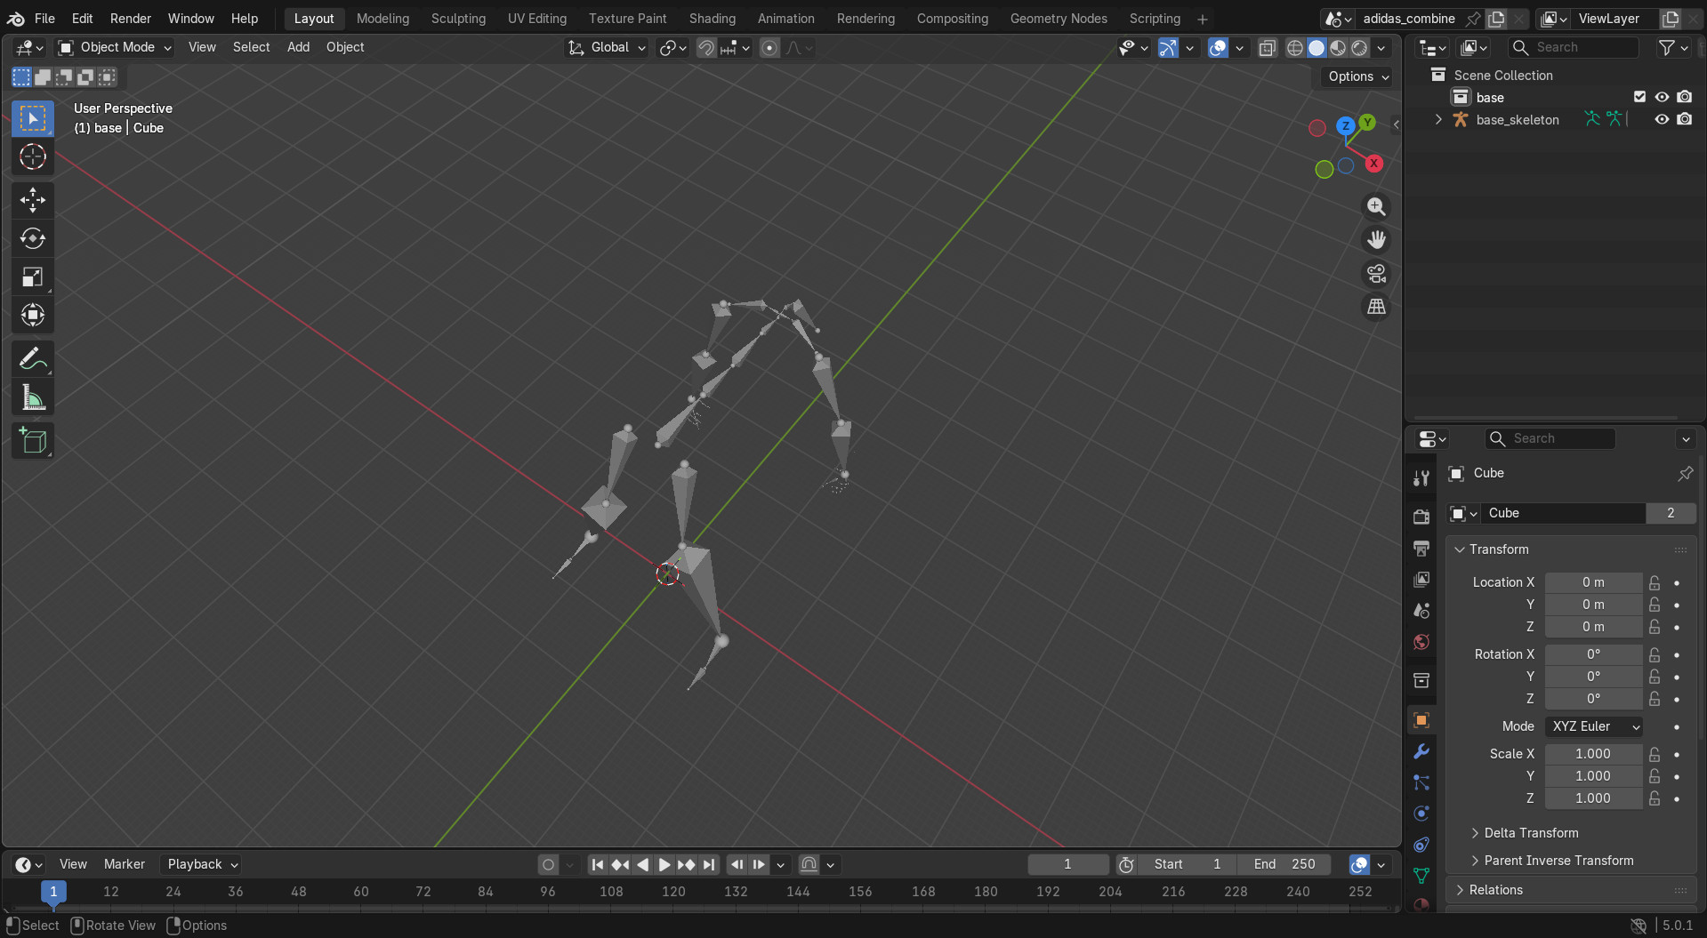
Task: Activate the Scale tool
Action: pos(33,277)
